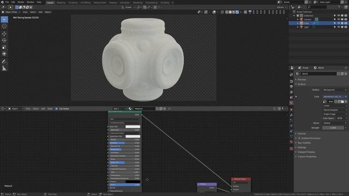The height and width of the screenshot is (196, 349).
Task: Open the Active Tool properties tab
Action: (291, 75)
